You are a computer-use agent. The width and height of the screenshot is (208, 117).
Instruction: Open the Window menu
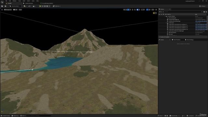pyautogui.click(x=14, y=1)
